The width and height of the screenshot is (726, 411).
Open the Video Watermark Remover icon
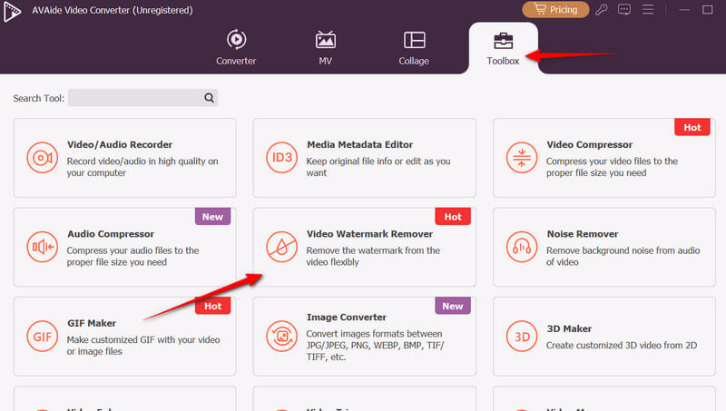(281, 247)
